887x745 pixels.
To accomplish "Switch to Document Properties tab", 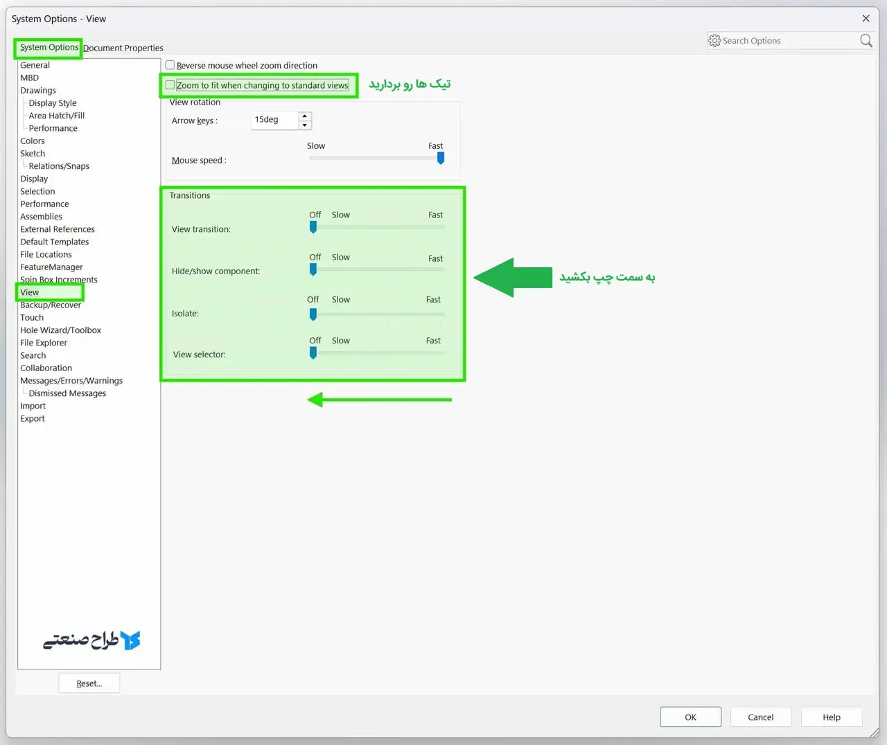I will 123,48.
